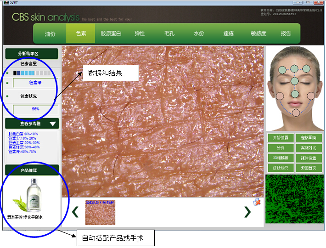Select the captured skin thumbnail dated 2012/12/14

(x=100, y=213)
